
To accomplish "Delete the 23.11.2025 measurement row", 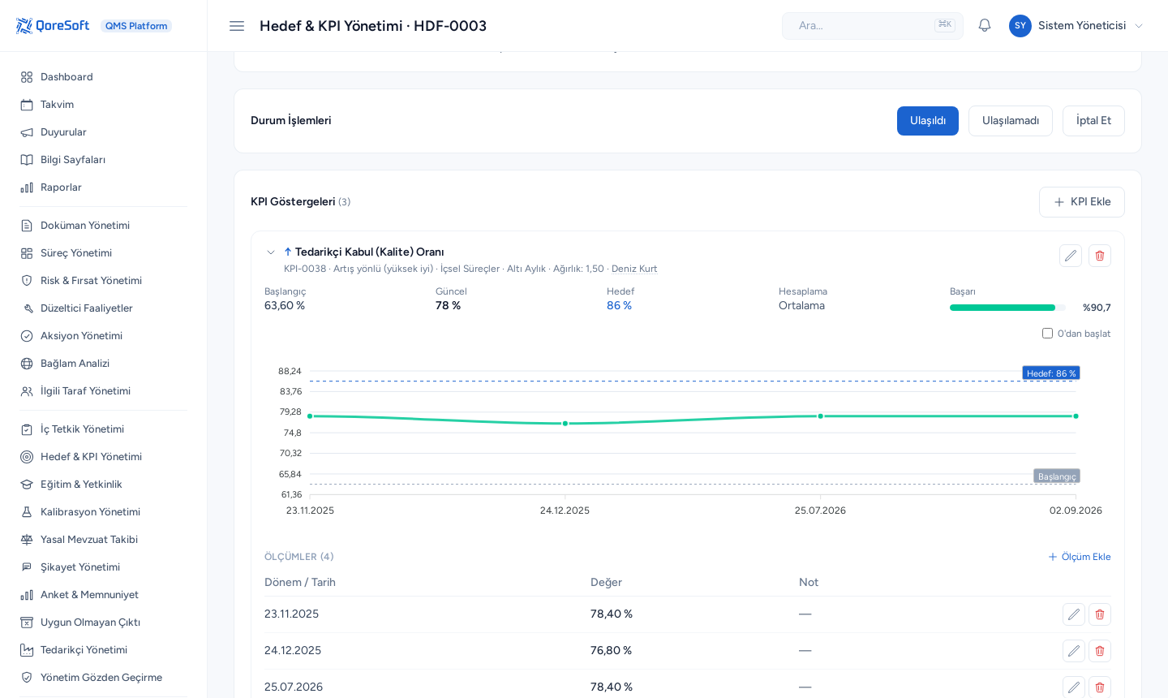I will [x=1100, y=614].
